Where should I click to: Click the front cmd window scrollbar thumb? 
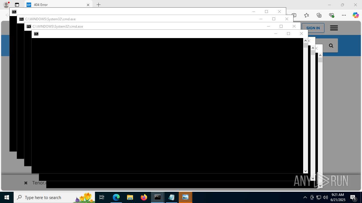pos(305,45)
